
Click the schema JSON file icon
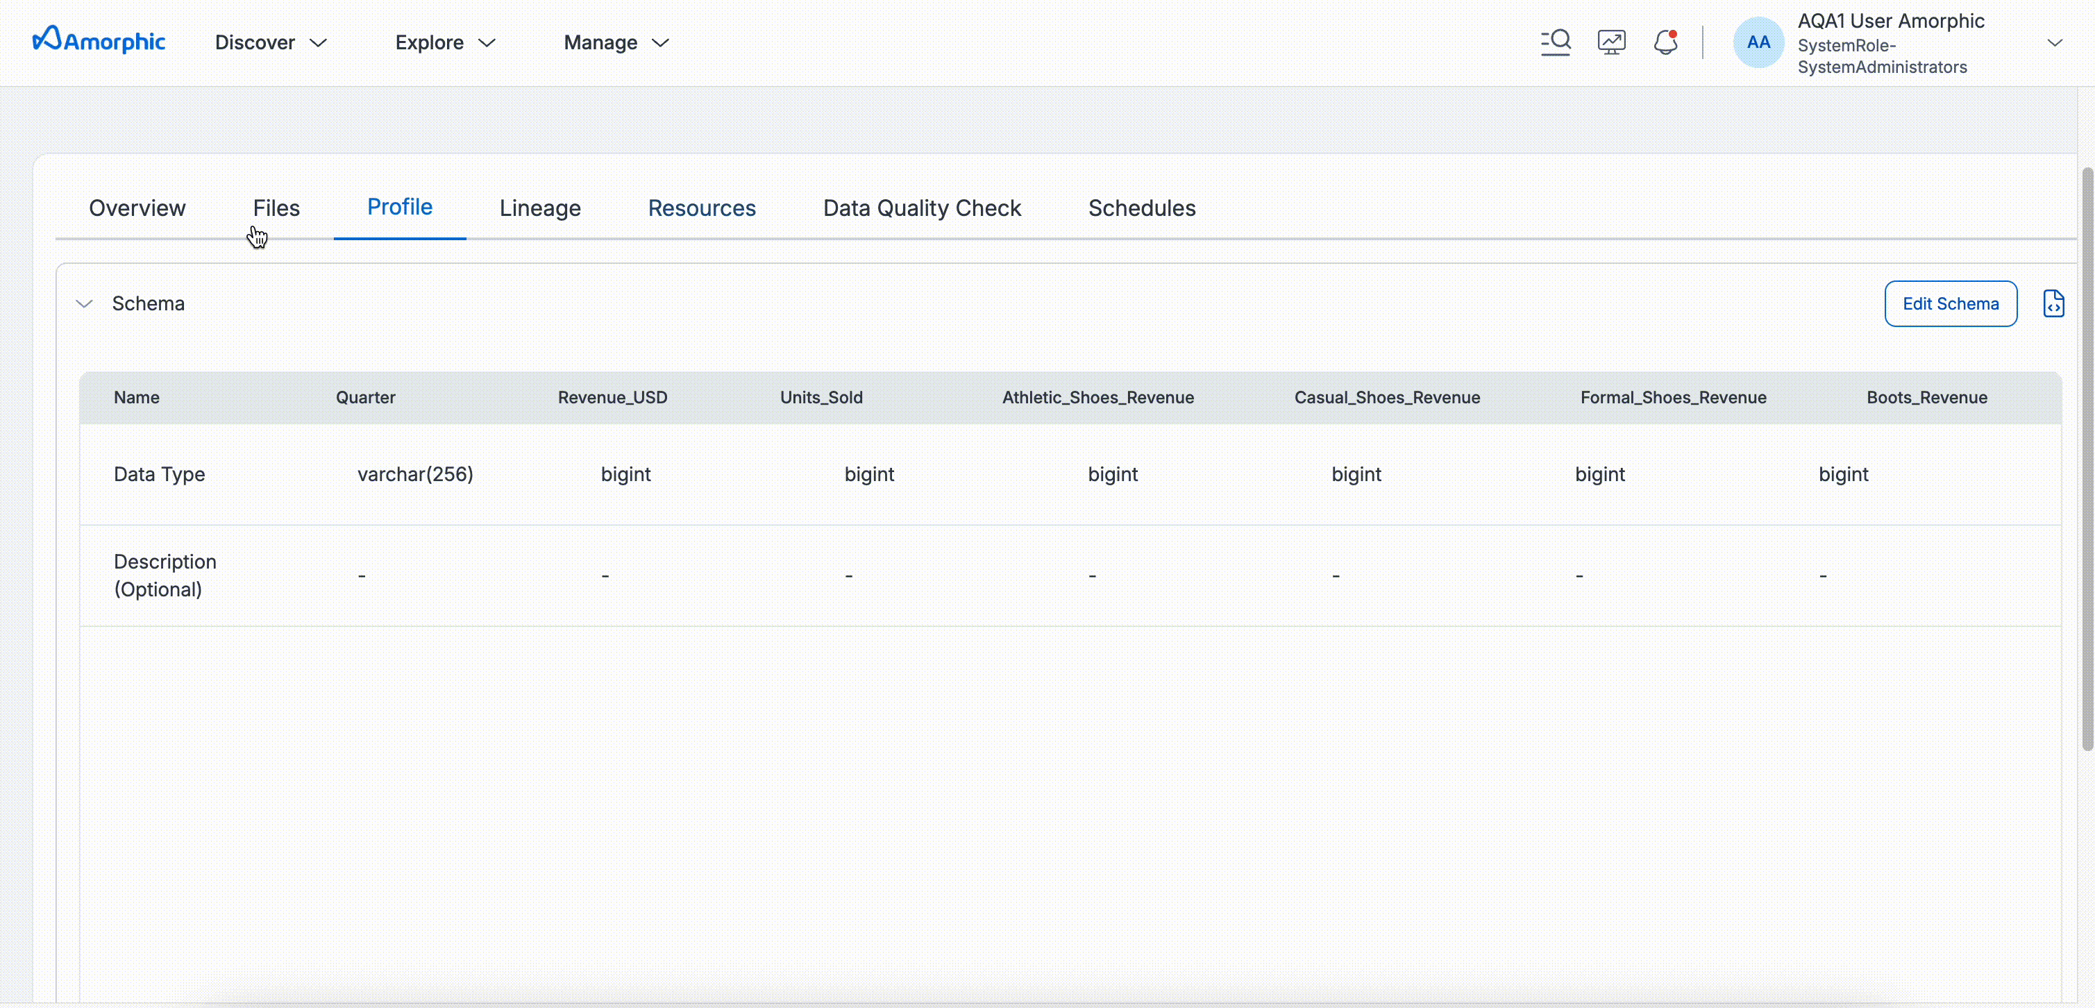(x=2053, y=303)
